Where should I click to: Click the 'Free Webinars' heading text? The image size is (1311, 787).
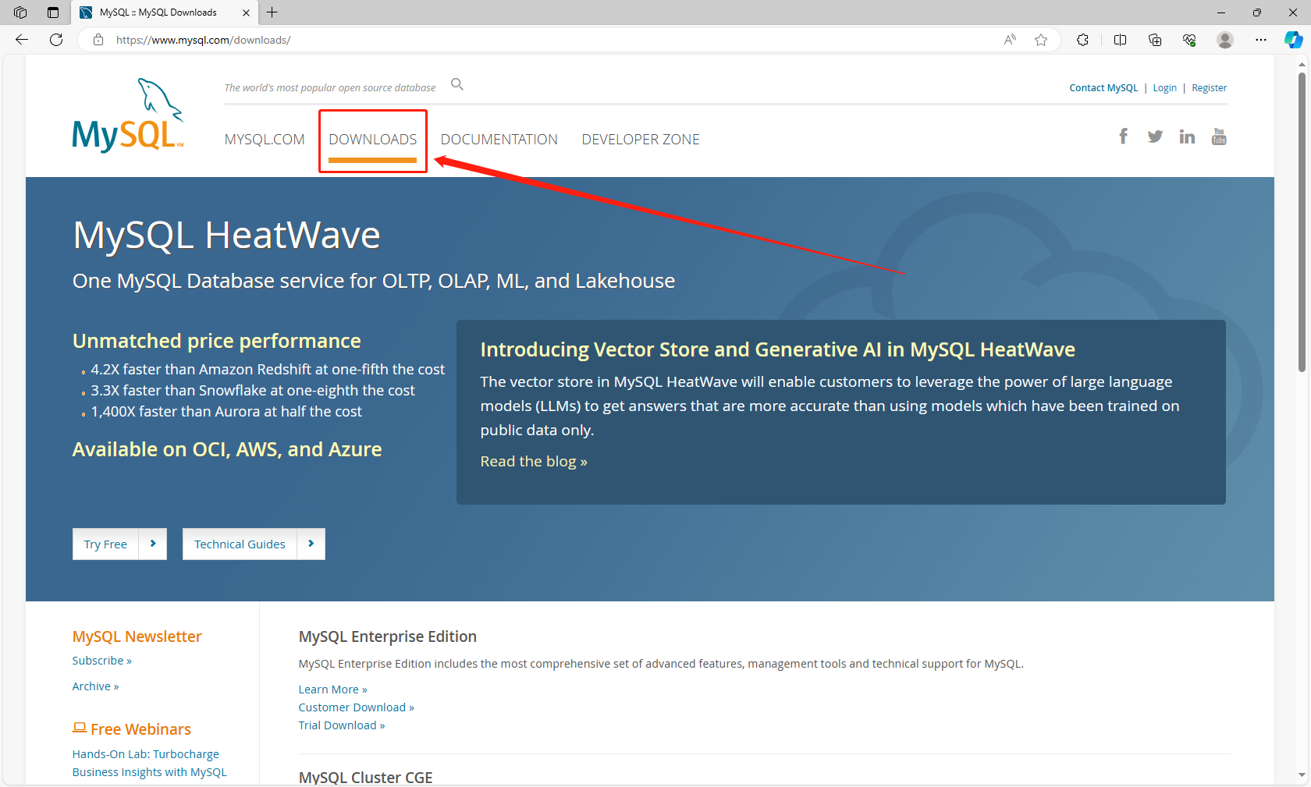140,729
